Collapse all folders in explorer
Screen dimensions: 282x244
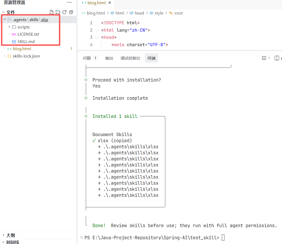pyautogui.click(x=71, y=12)
